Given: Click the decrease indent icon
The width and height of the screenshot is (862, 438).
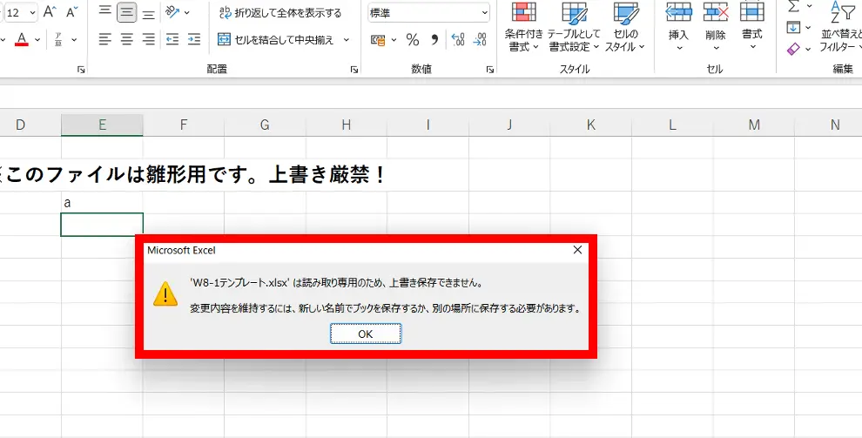Looking at the screenshot, I should 172,39.
